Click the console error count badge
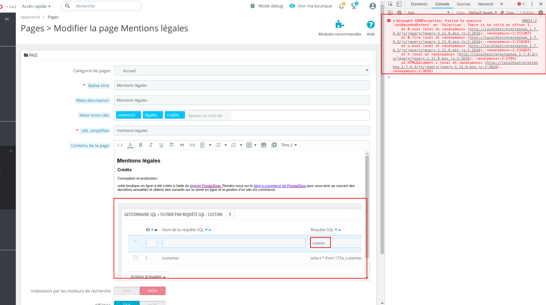 coord(521,4)
